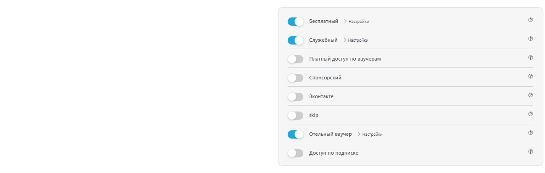Open help icon for Бесплатный row
The height and width of the screenshot is (173, 545).
click(530, 20)
